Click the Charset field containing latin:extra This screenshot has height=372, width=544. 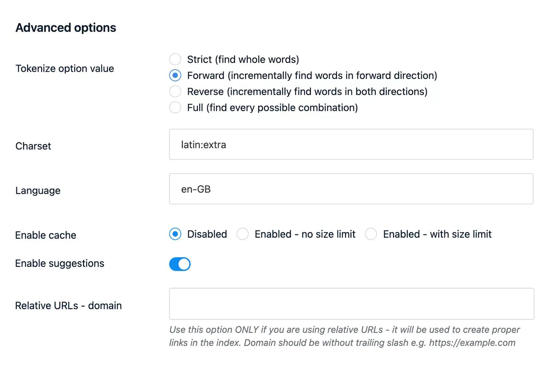pyautogui.click(x=351, y=145)
